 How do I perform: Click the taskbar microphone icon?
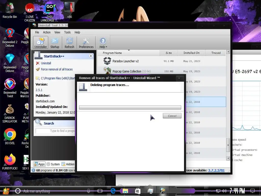pos(88,191)
